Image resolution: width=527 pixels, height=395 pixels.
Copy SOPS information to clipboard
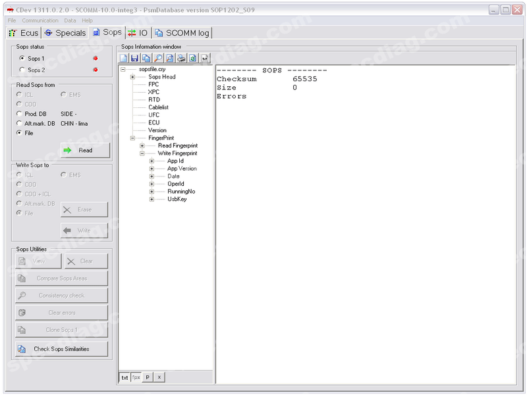pyautogui.click(x=145, y=59)
